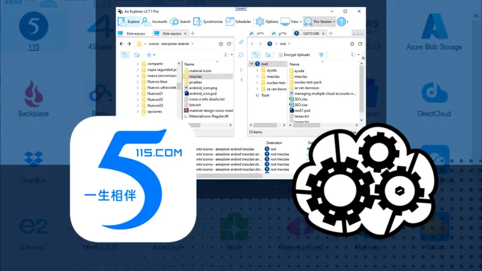The image size is (482, 271).
Task: Open the Scheduler
Action: (x=238, y=22)
